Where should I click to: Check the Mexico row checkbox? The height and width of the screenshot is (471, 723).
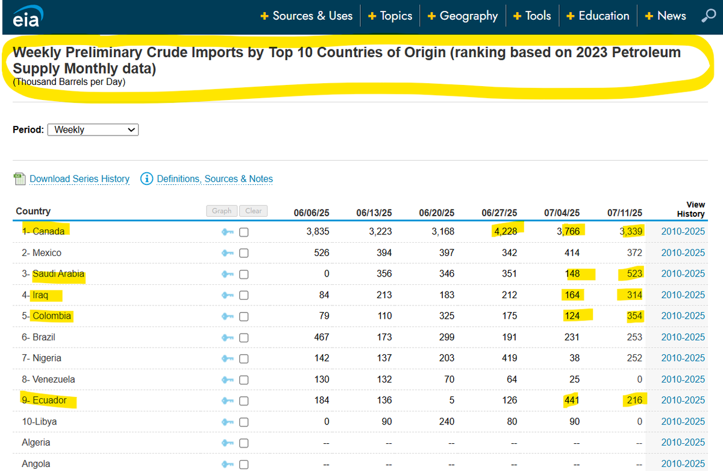point(244,254)
